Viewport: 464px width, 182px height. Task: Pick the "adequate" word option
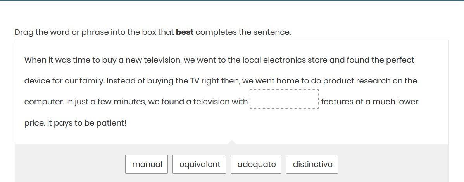click(256, 164)
